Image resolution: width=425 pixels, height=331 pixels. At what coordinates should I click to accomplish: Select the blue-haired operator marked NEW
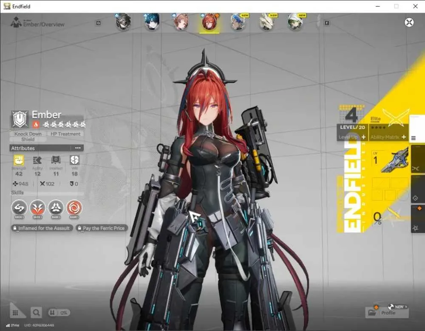pos(238,22)
